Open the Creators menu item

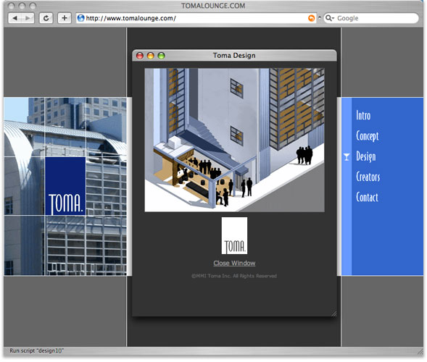pos(368,177)
